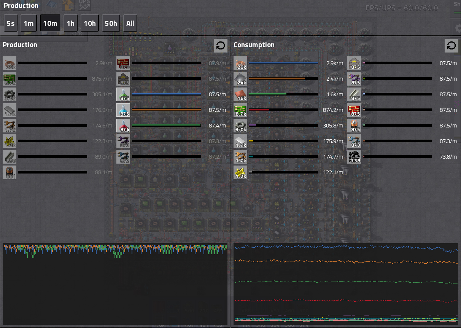Switch time range to 1m
The width and height of the screenshot is (461, 328).
click(x=29, y=24)
